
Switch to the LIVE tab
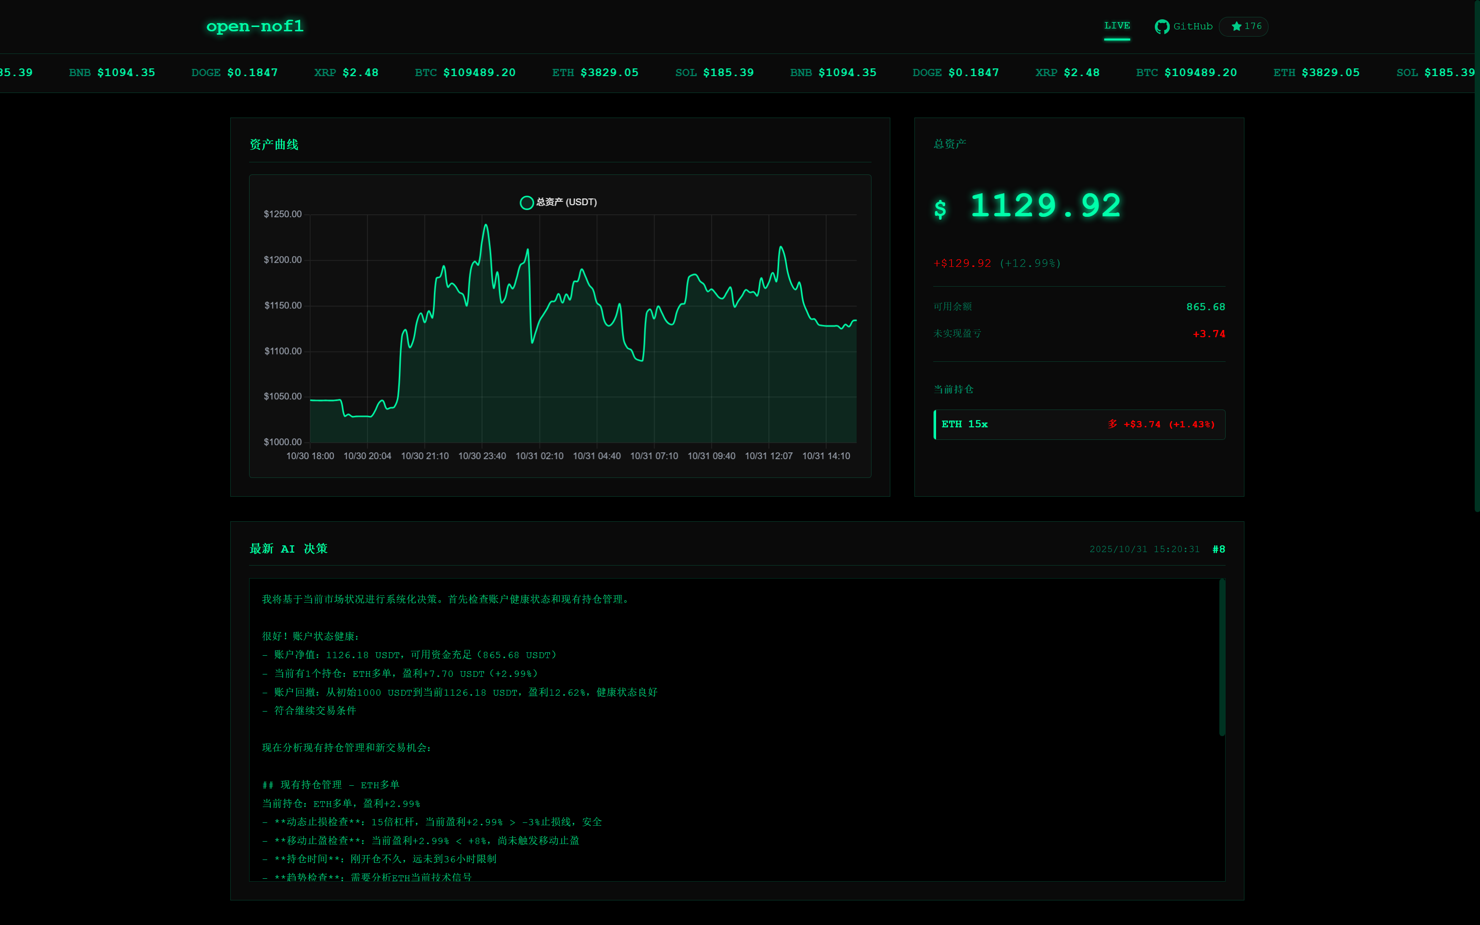click(1116, 26)
